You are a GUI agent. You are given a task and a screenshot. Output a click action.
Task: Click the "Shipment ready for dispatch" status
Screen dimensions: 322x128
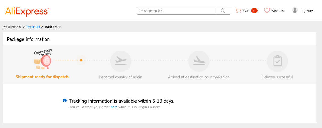pos(42,77)
